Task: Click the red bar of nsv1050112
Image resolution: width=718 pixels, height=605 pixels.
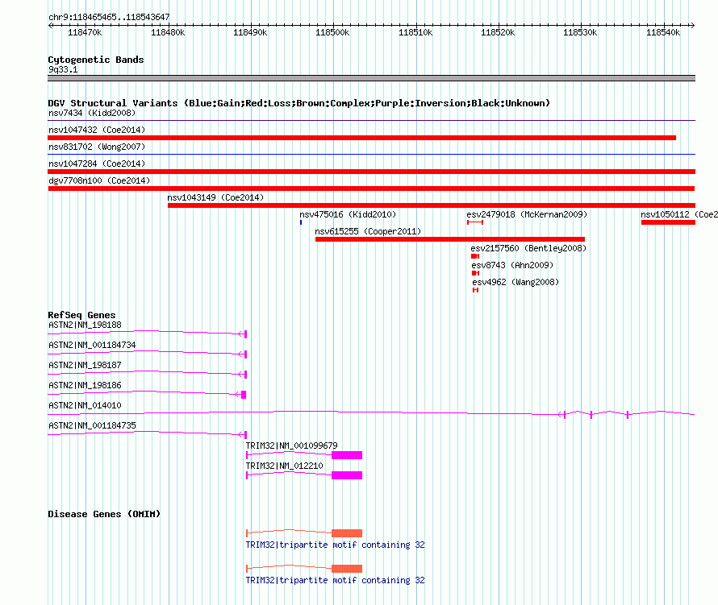Action: [668, 222]
